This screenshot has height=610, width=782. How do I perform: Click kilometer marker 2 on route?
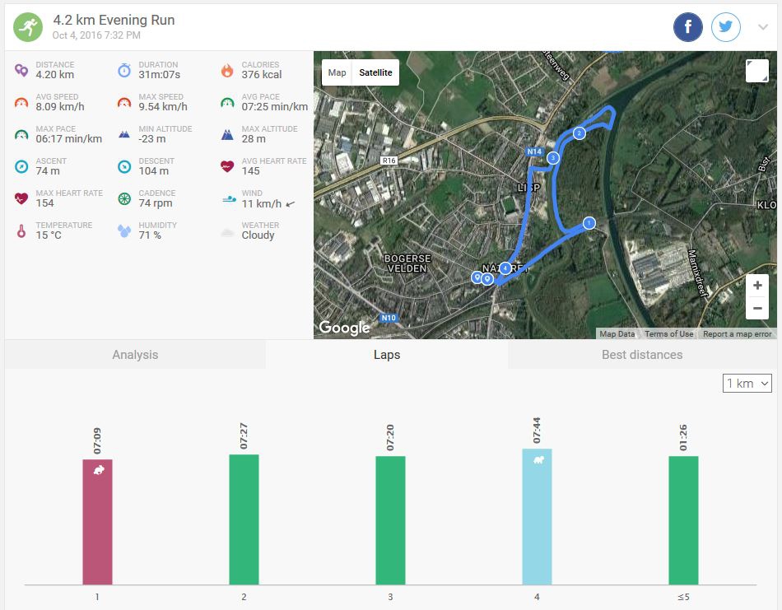579,133
